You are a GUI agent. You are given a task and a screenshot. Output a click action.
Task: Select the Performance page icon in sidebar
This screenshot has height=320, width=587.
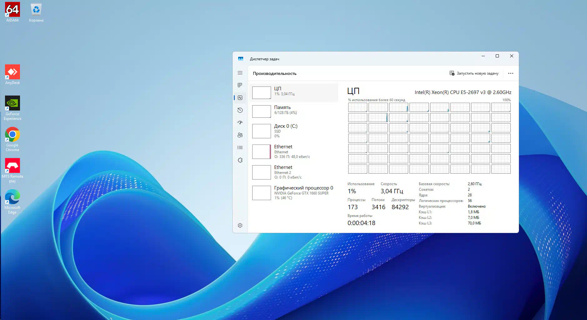[x=240, y=98]
